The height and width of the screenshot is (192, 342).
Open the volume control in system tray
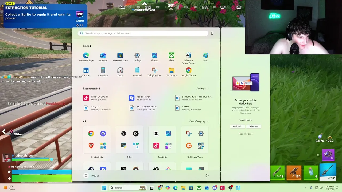[321, 188]
